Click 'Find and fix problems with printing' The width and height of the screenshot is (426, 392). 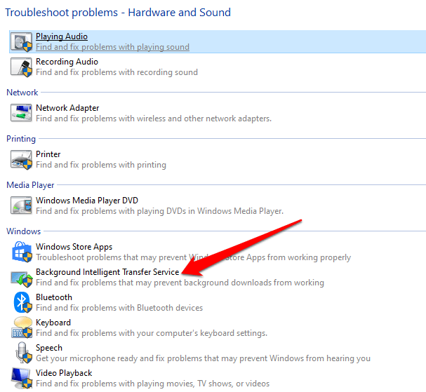[x=101, y=165]
